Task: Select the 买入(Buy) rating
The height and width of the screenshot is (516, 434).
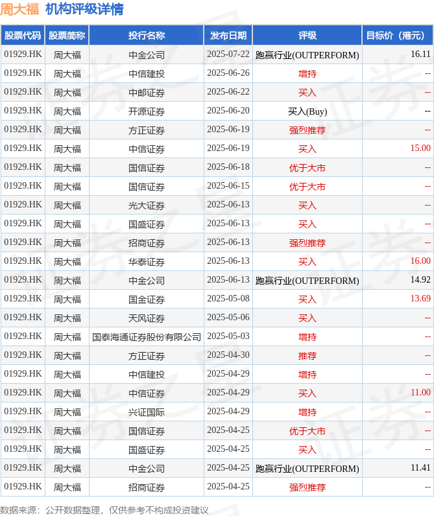Action: 307,111
